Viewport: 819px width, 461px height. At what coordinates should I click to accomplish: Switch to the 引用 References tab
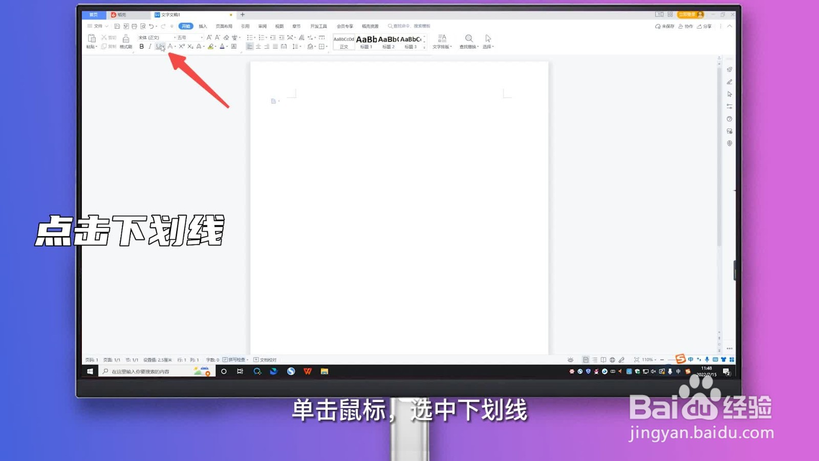pos(245,26)
